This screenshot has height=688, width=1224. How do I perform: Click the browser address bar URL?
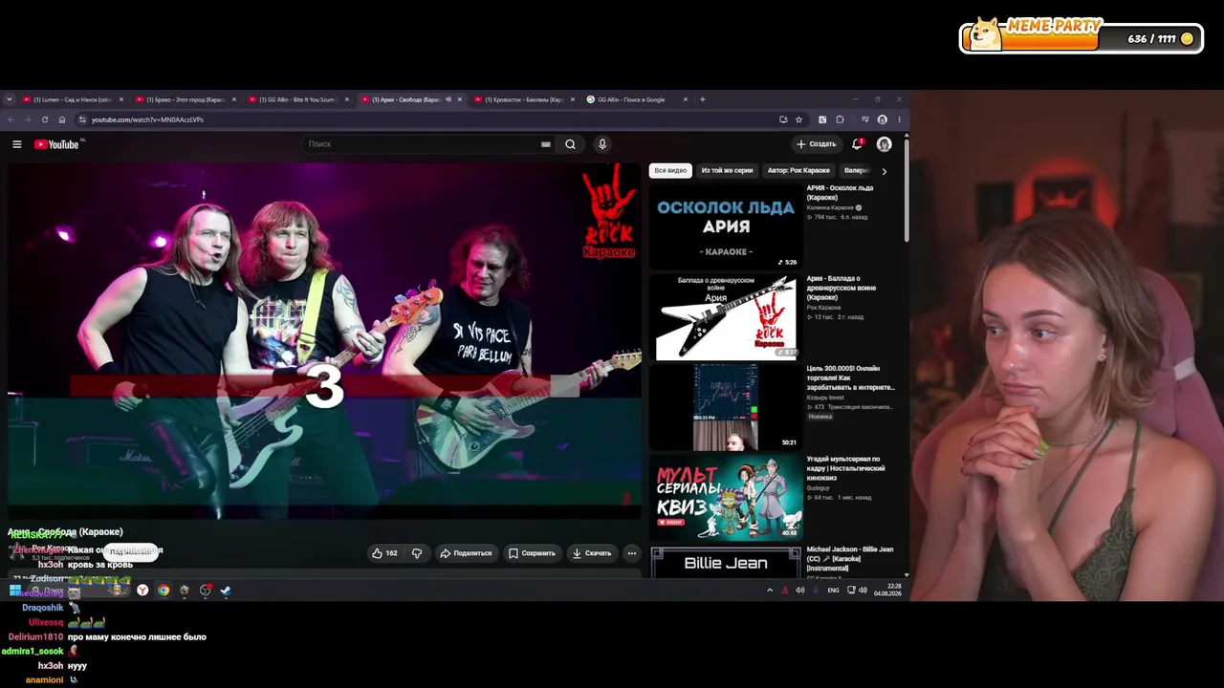pos(147,119)
